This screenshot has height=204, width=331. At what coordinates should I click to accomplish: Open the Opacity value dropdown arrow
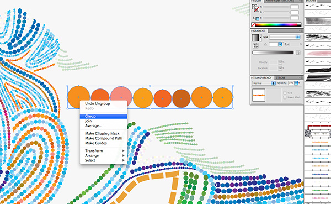296,83
